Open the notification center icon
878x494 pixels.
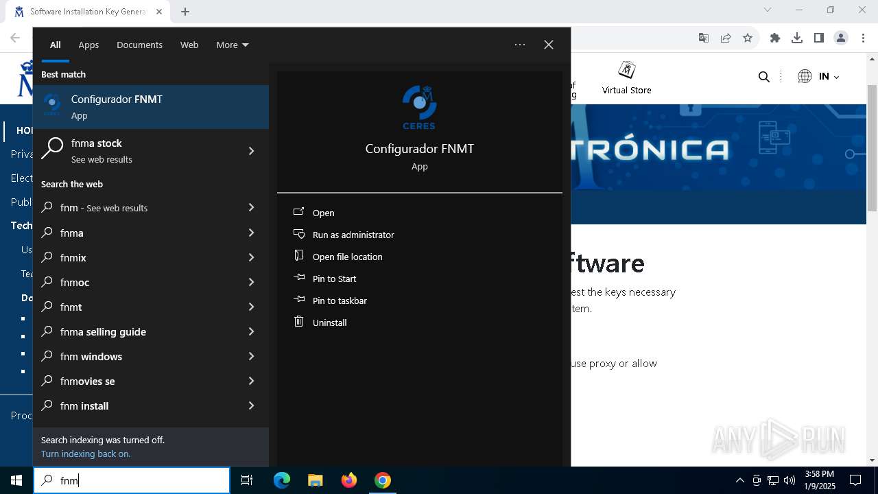coord(855,480)
